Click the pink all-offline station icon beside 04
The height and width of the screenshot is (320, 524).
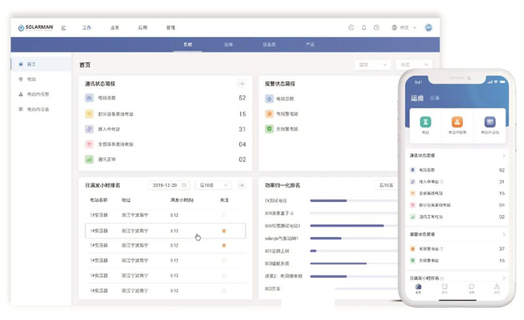coord(89,144)
